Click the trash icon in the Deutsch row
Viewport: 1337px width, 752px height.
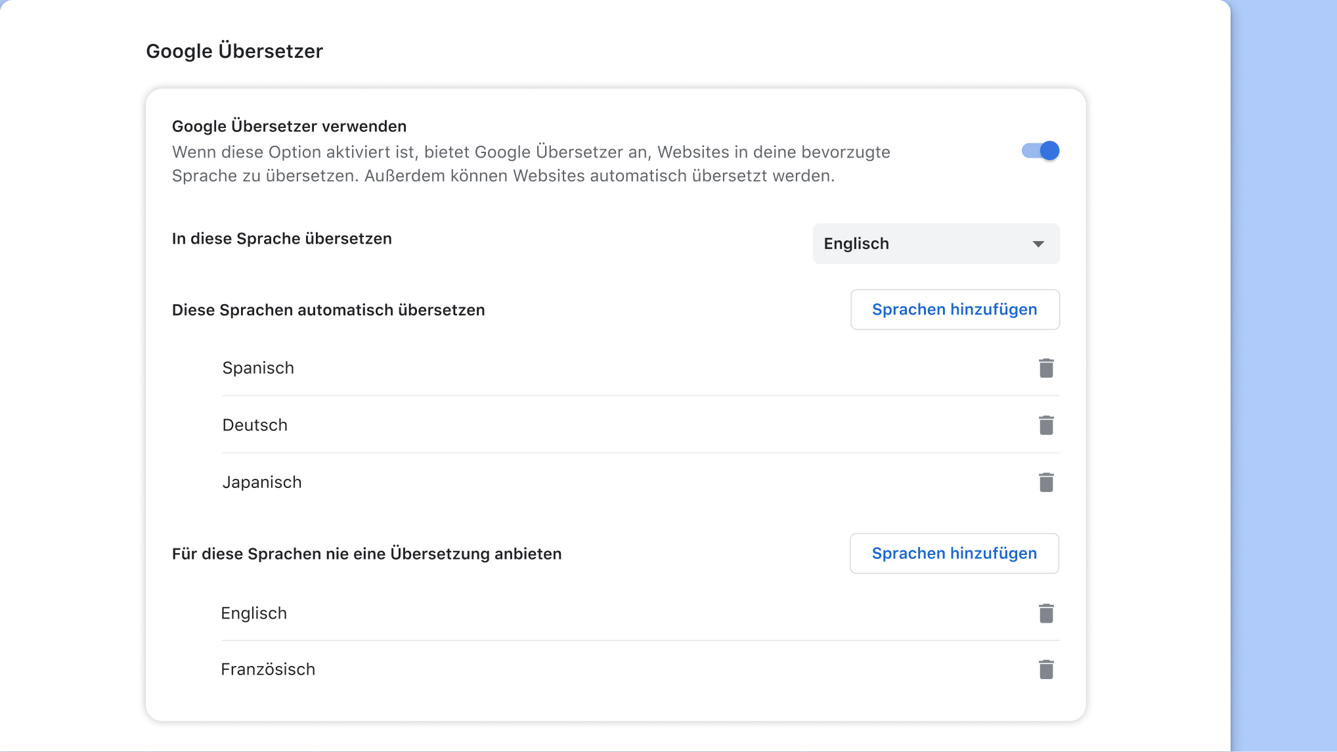[x=1046, y=424]
